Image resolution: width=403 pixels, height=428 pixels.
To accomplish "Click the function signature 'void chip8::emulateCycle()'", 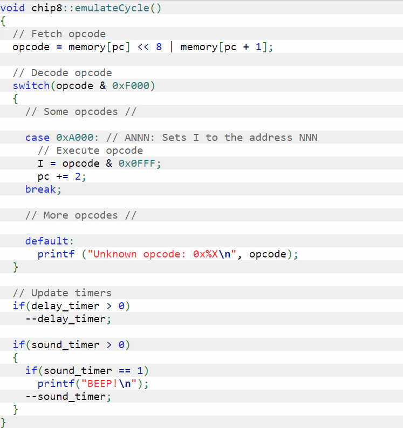I will click(x=81, y=8).
